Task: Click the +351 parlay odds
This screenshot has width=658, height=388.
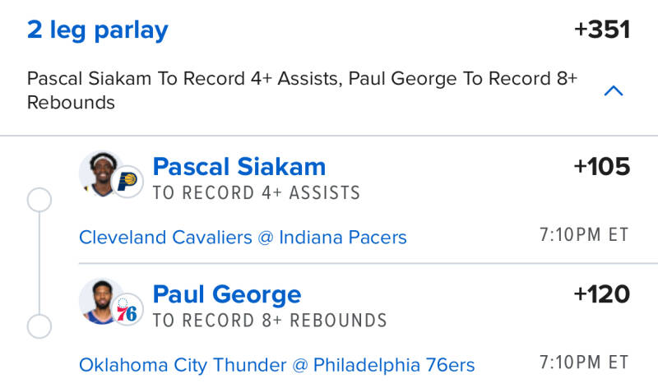Action: point(601,30)
